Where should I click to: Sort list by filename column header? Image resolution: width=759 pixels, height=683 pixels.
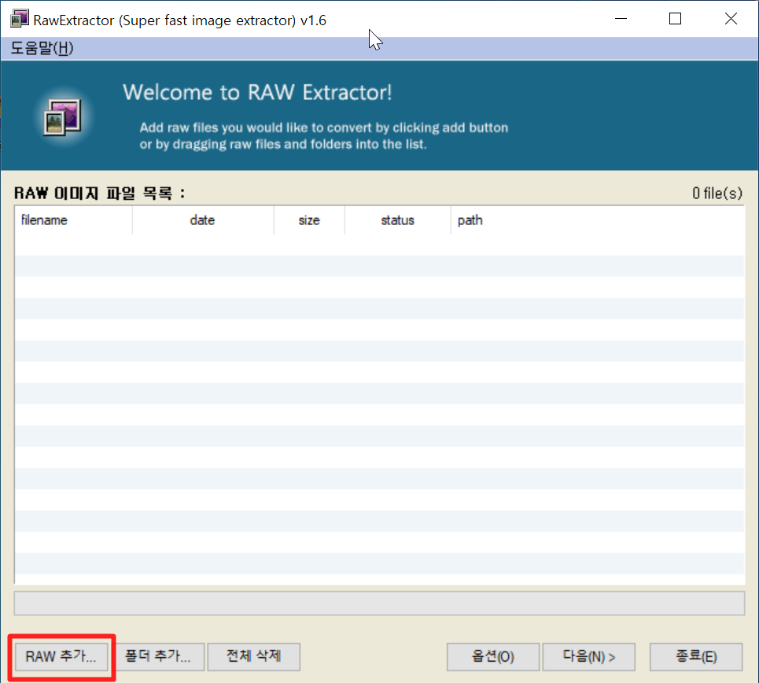(74, 220)
